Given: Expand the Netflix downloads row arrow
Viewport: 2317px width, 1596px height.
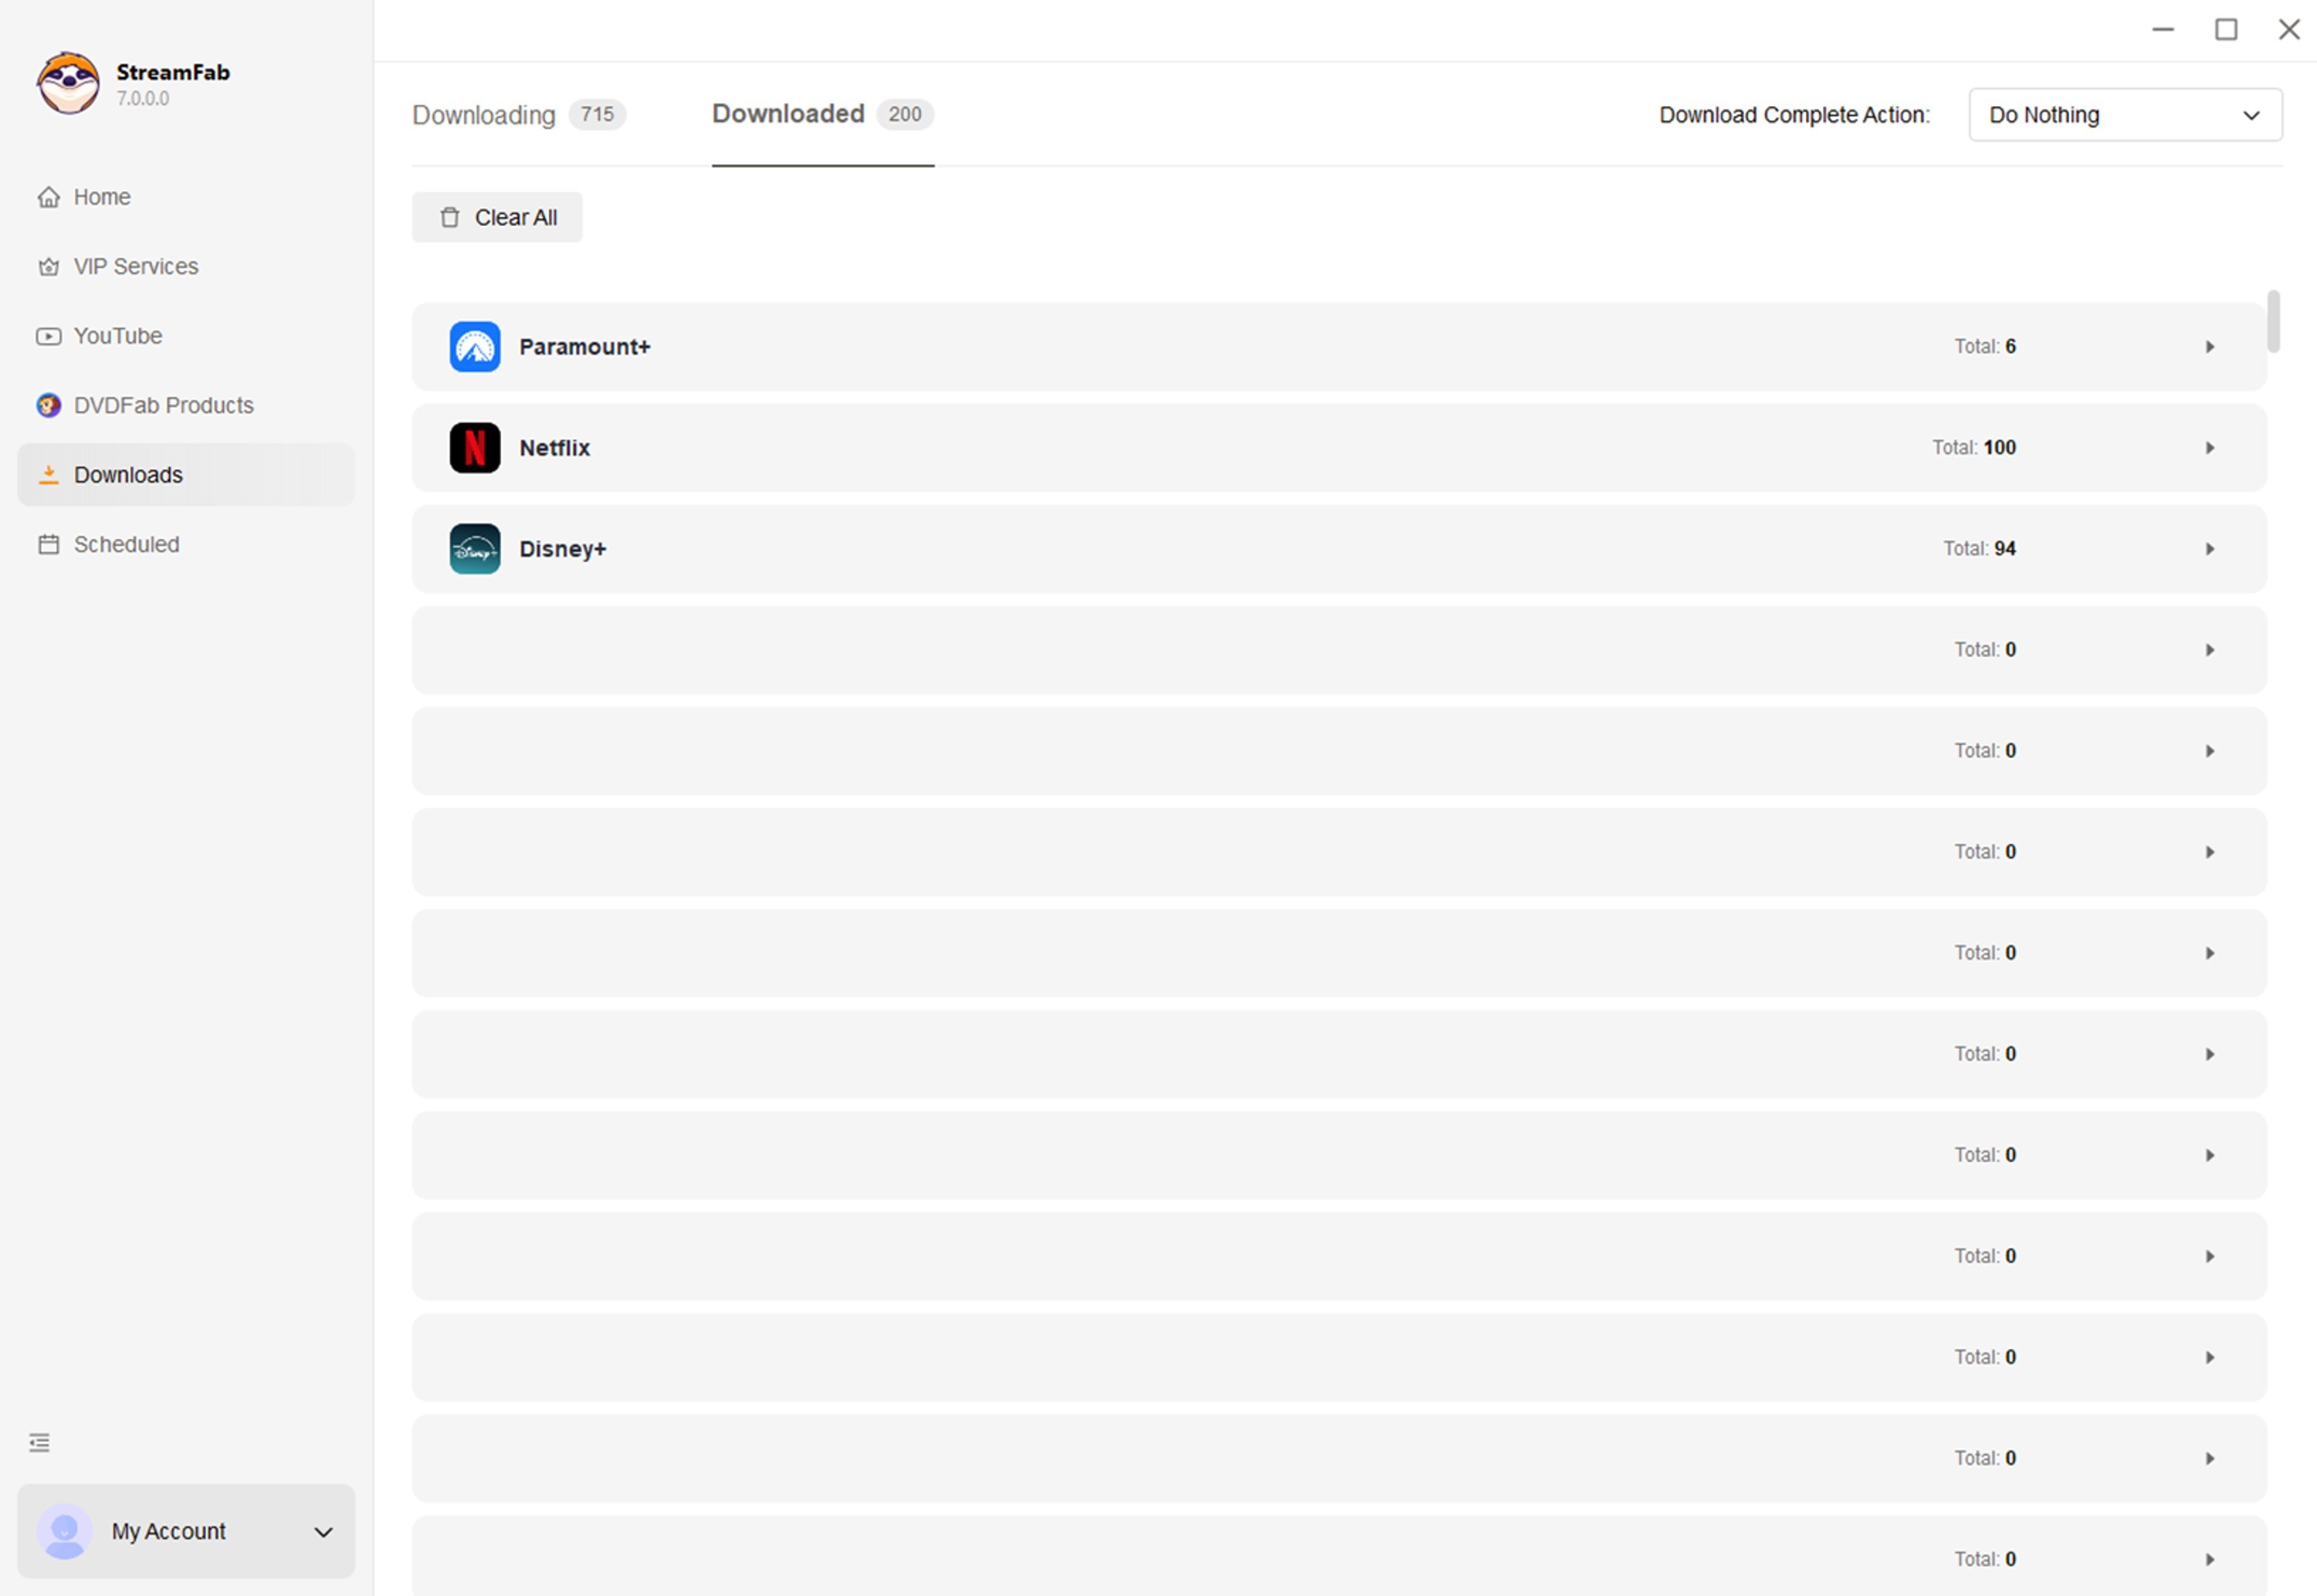Looking at the screenshot, I should tap(2210, 448).
